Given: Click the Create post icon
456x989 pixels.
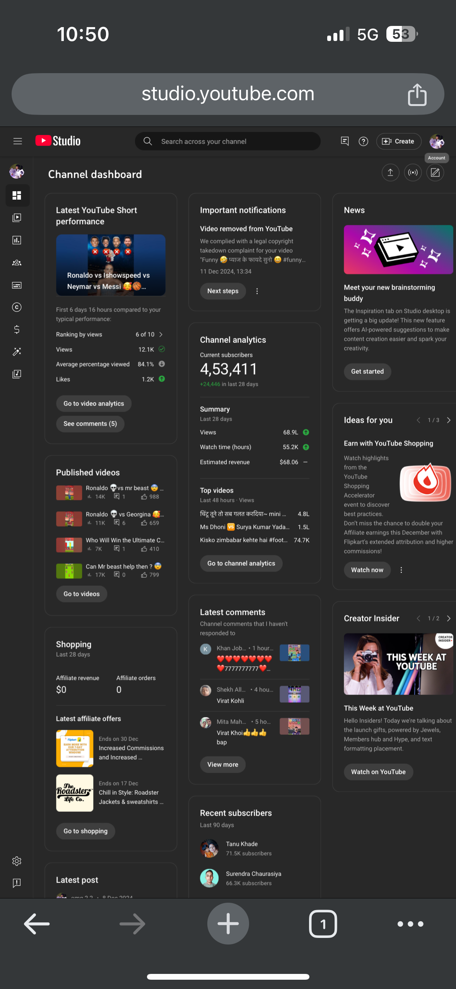Looking at the screenshot, I should coord(435,173).
